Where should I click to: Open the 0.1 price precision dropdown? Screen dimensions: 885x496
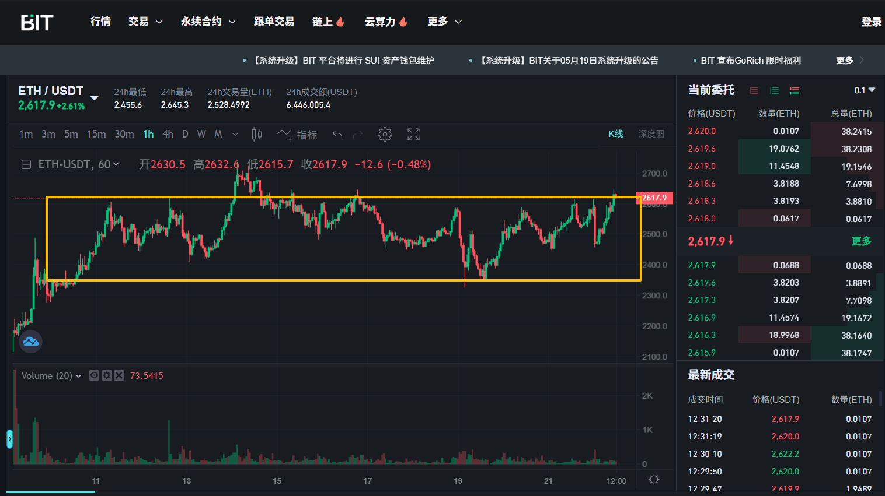pos(865,90)
